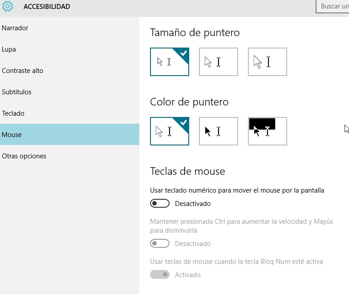Toggle the Bloq Num mouse keys switch
Viewport: 349px width, 294px height.
click(160, 275)
